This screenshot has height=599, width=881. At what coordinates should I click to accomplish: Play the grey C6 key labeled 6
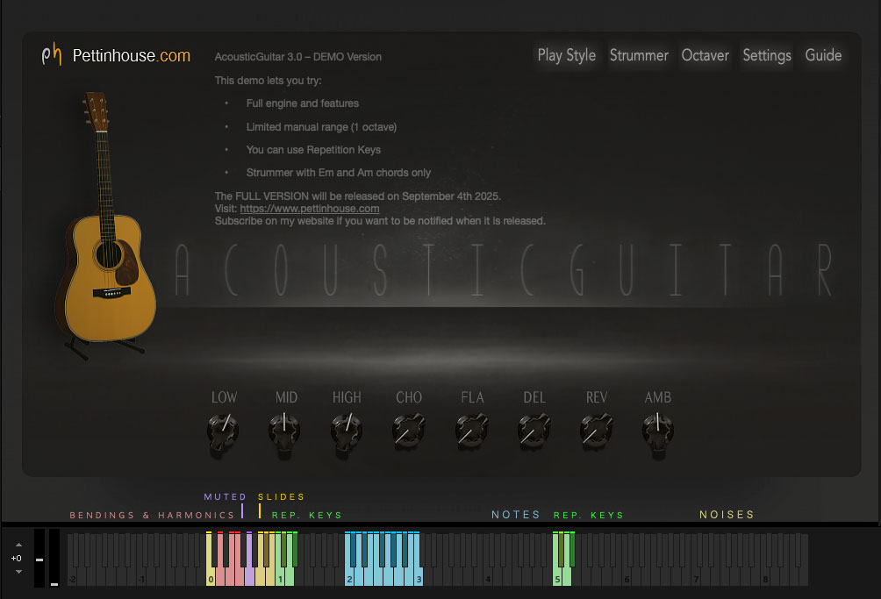pyautogui.click(x=626, y=575)
